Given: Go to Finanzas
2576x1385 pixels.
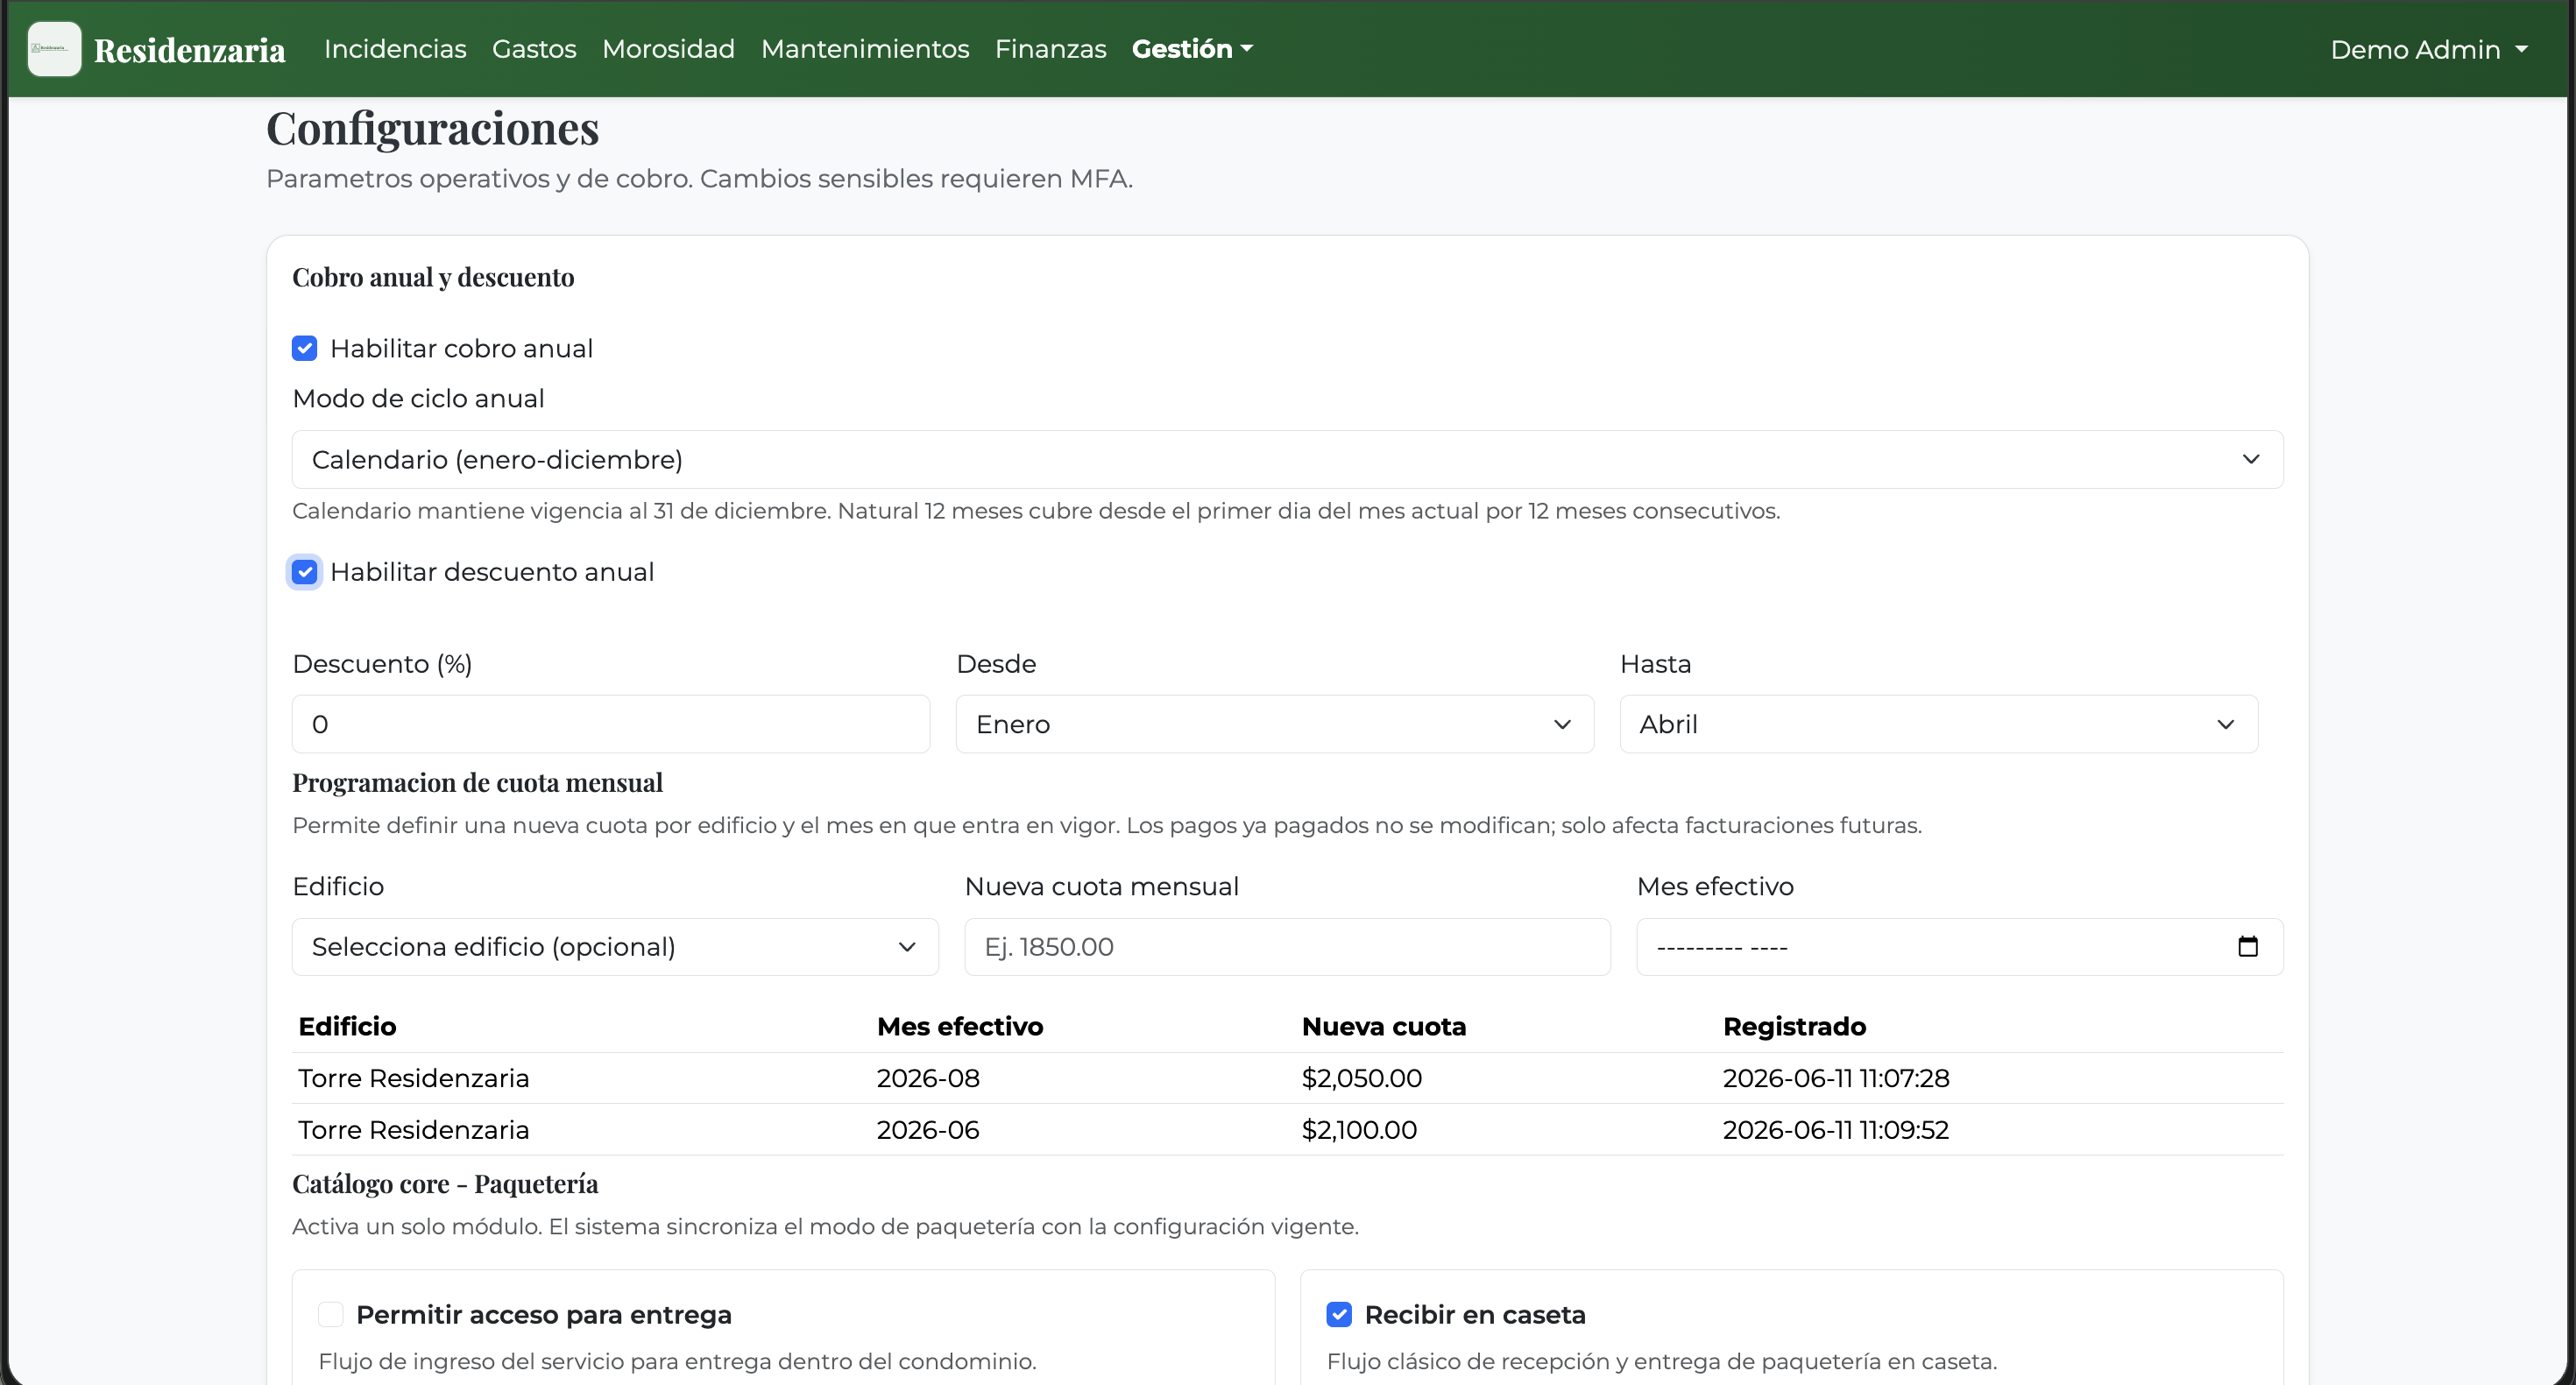Looking at the screenshot, I should [1050, 49].
